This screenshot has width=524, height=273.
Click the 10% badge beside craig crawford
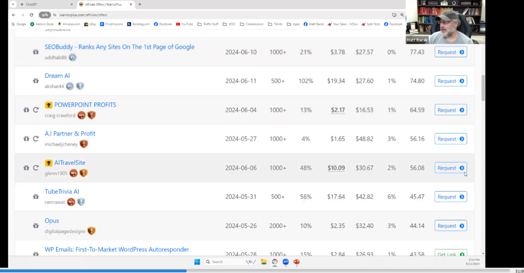81,115
